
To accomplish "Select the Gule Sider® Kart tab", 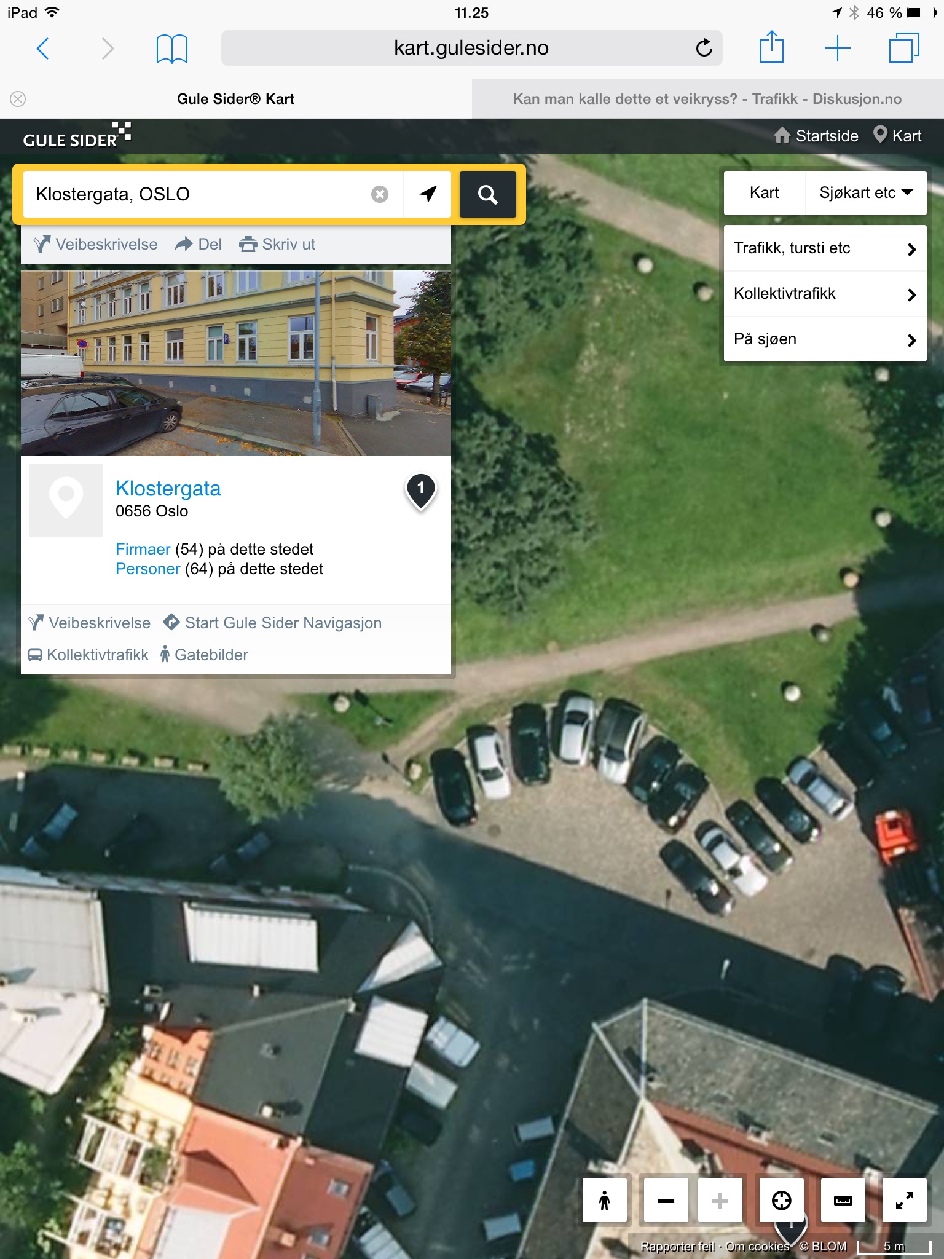I will click(236, 99).
